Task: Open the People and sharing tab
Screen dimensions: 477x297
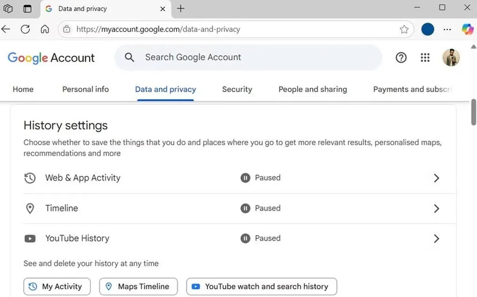Action: click(x=313, y=89)
